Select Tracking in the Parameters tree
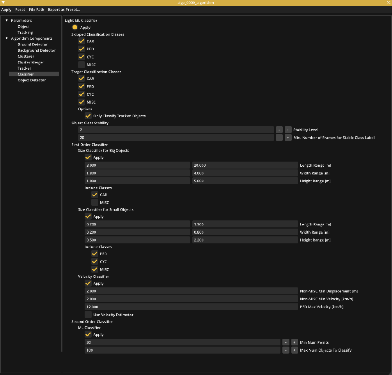Viewport: 392px width, 375px height. tap(25, 32)
